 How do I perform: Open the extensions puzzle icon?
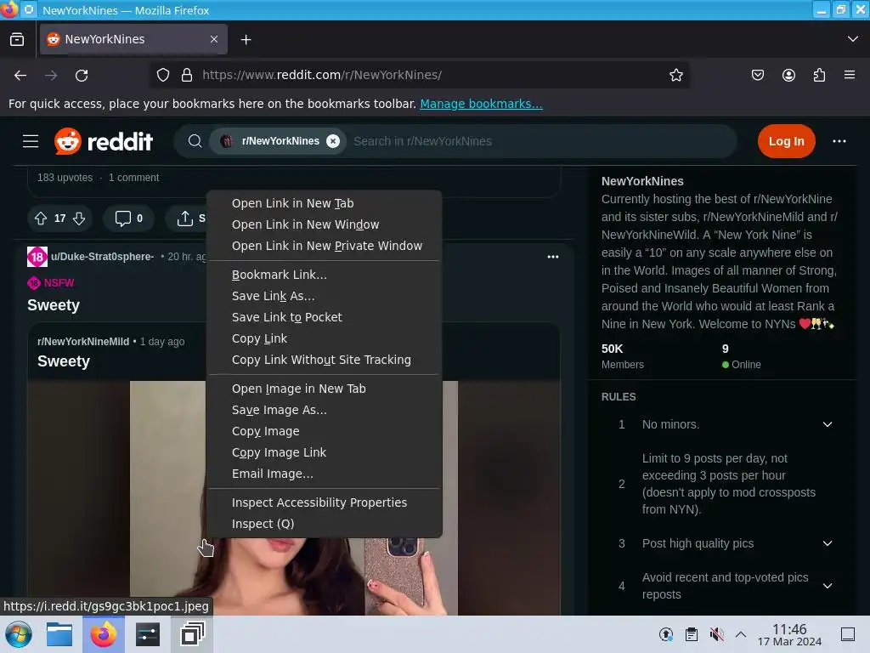click(819, 75)
